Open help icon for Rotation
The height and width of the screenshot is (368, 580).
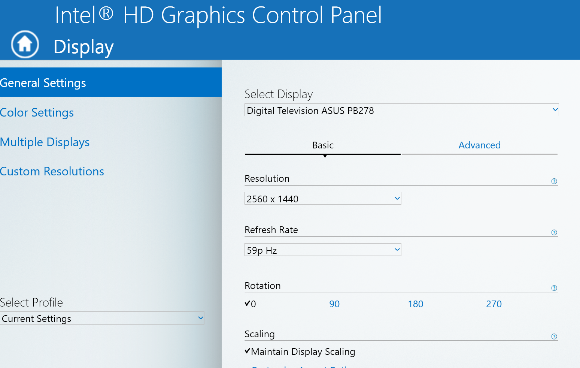coord(554,288)
